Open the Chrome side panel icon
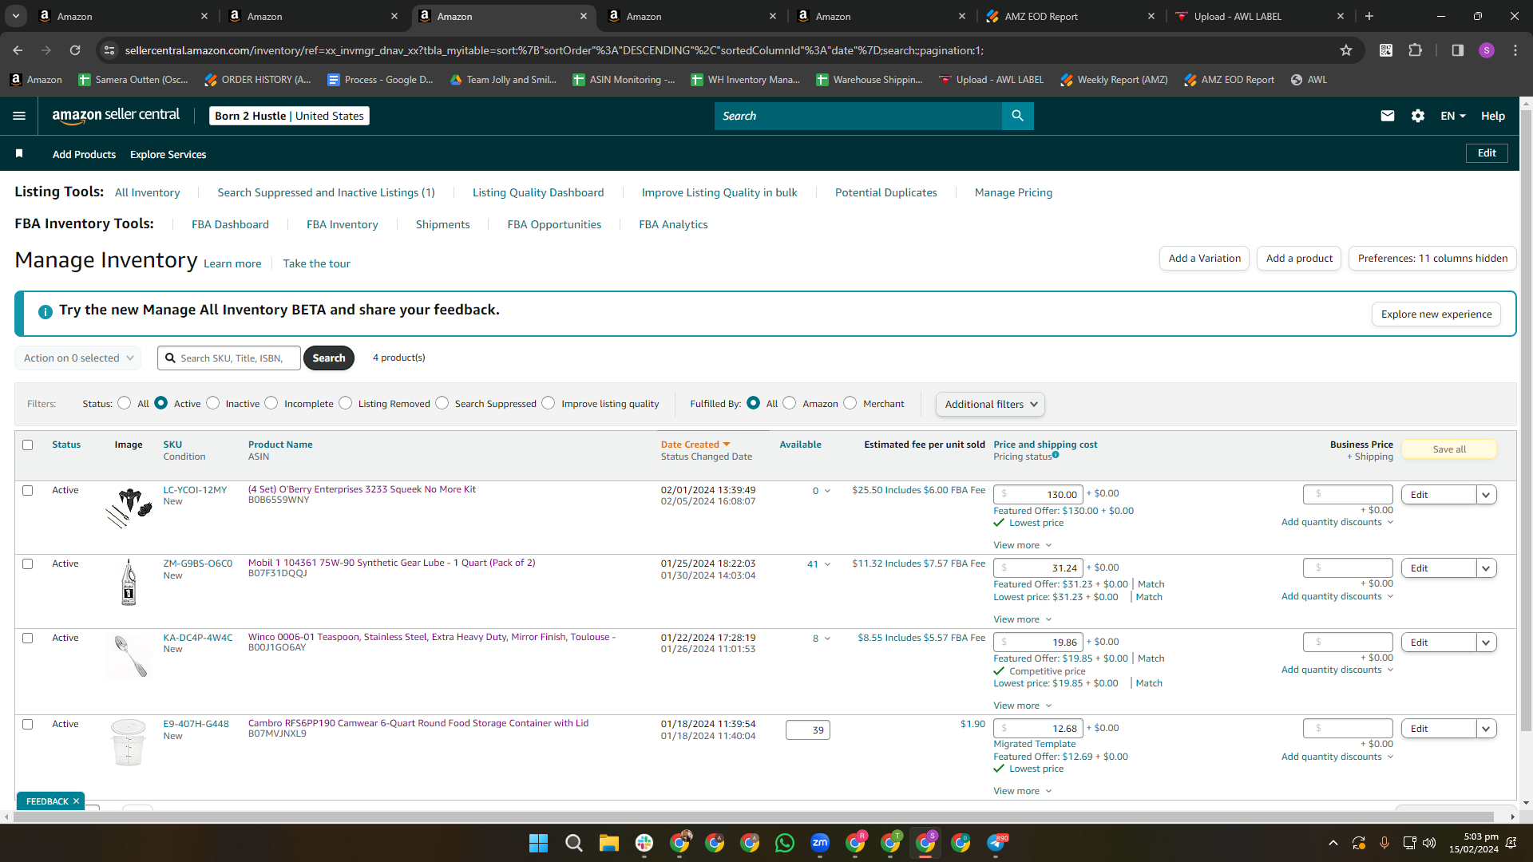The height and width of the screenshot is (862, 1533). click(x=1457, y=50)
